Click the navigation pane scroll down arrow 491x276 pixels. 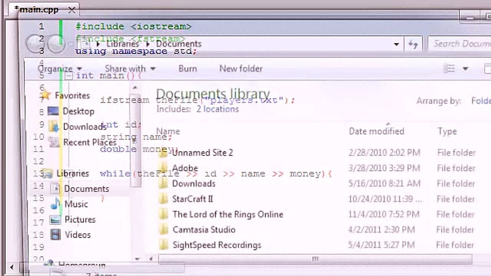137,259
